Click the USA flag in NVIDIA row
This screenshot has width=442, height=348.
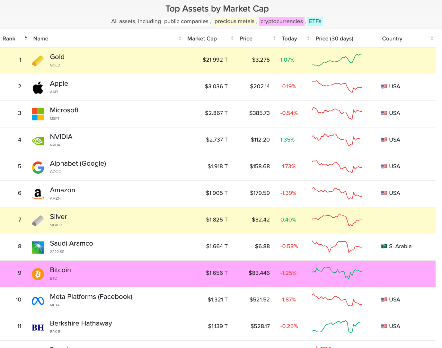pyautogui.click(x=384, y=140)
